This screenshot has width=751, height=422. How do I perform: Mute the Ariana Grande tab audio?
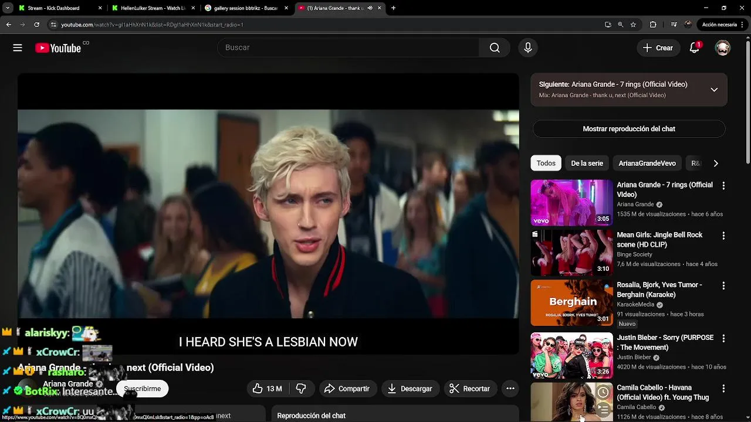(x=370, y=8)
